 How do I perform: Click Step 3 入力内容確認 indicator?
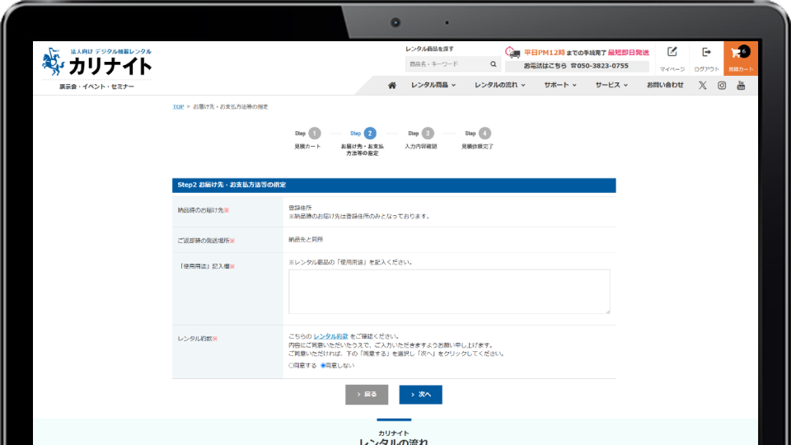421,138
